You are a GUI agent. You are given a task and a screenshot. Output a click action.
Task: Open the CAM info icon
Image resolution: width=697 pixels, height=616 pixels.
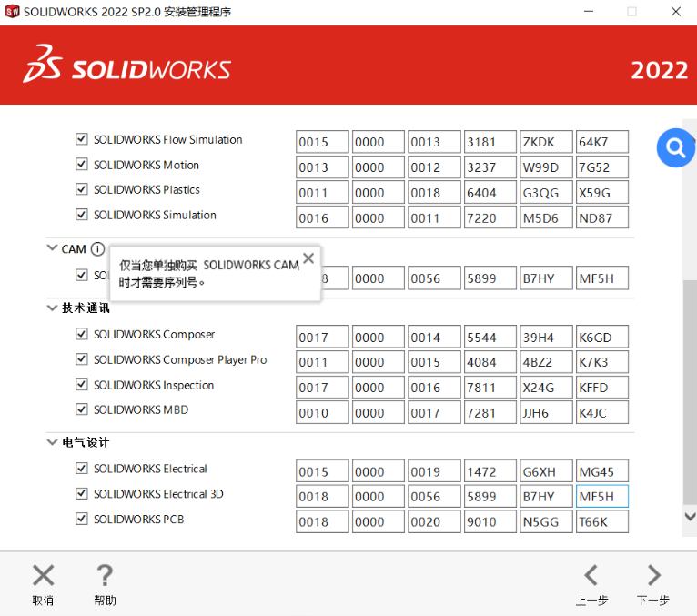(97, 249)
